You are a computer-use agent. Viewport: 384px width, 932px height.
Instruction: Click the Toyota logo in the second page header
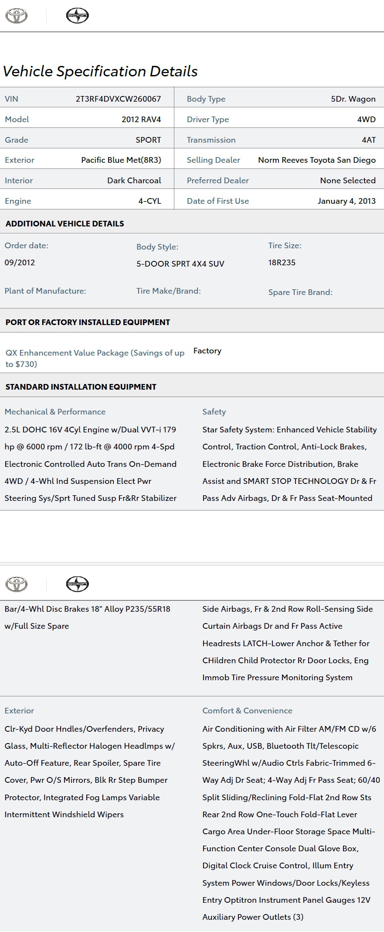tap(16, 584)
